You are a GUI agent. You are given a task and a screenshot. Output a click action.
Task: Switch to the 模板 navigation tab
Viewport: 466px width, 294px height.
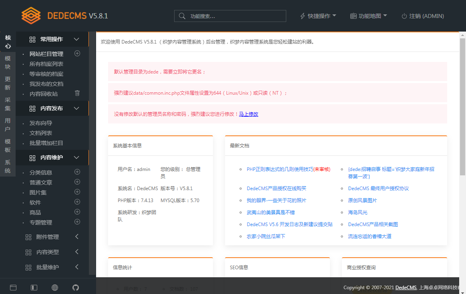(8, 145)
